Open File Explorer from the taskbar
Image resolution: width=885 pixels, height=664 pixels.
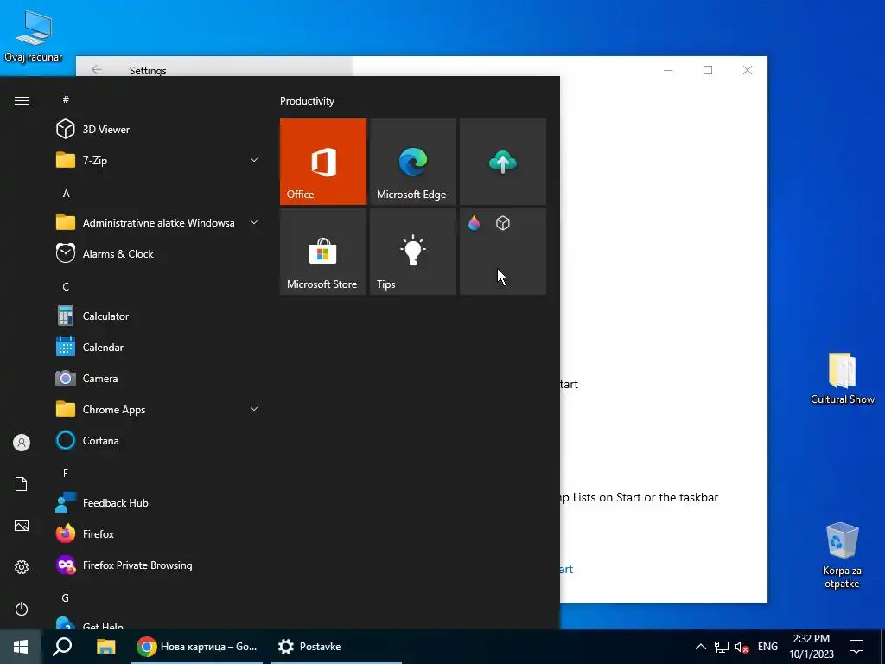coord(105,647)
